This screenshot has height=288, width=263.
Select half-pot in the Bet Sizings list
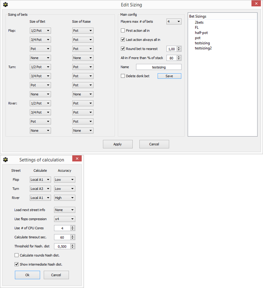click(201, 33)
